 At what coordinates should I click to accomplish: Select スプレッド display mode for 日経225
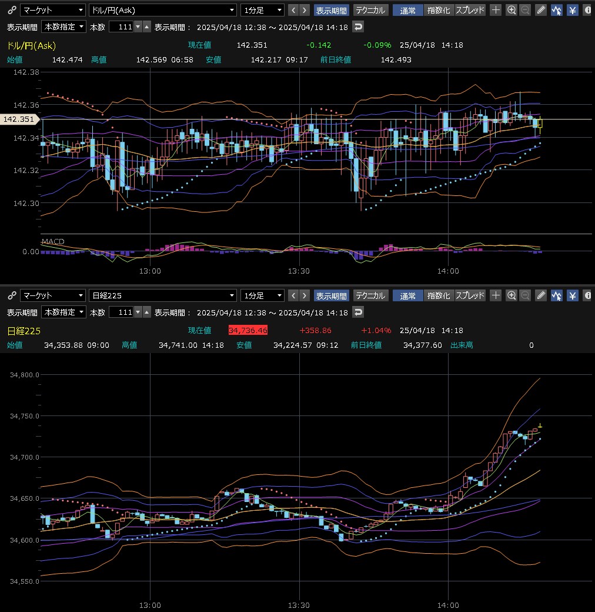470,295
